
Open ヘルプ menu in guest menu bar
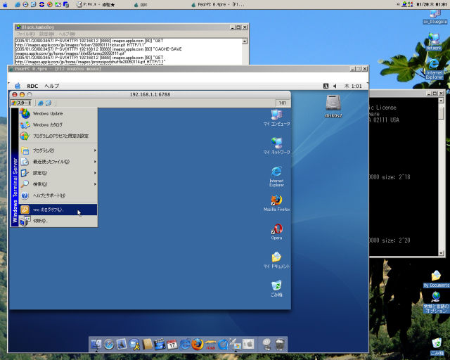52,86
